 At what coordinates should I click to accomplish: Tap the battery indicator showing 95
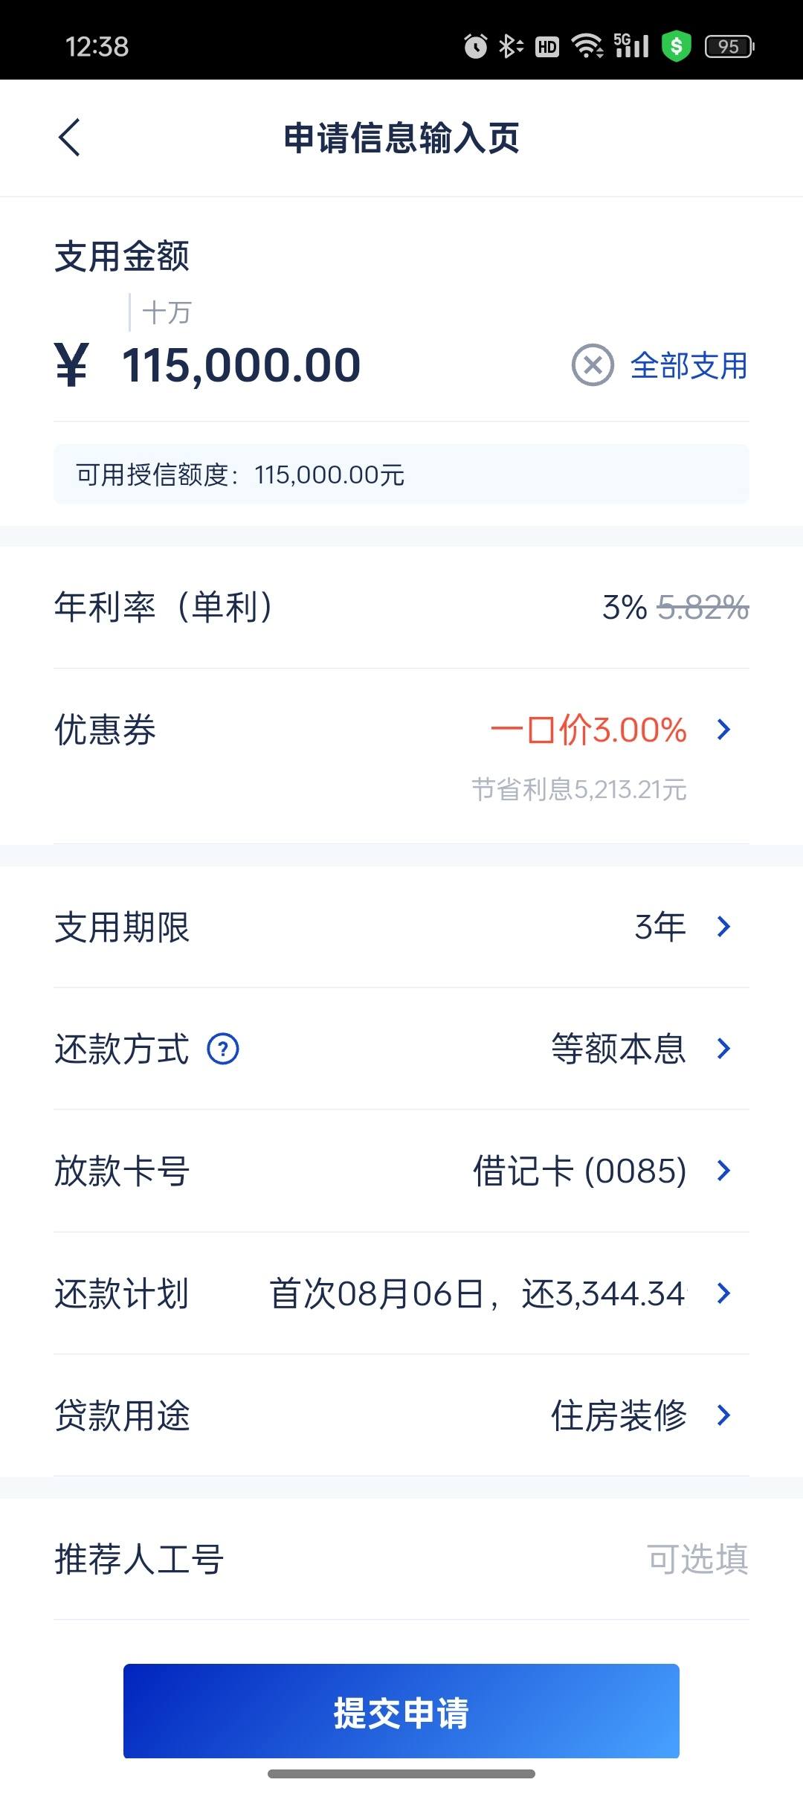pyautogui.click(x=729, y=46)
